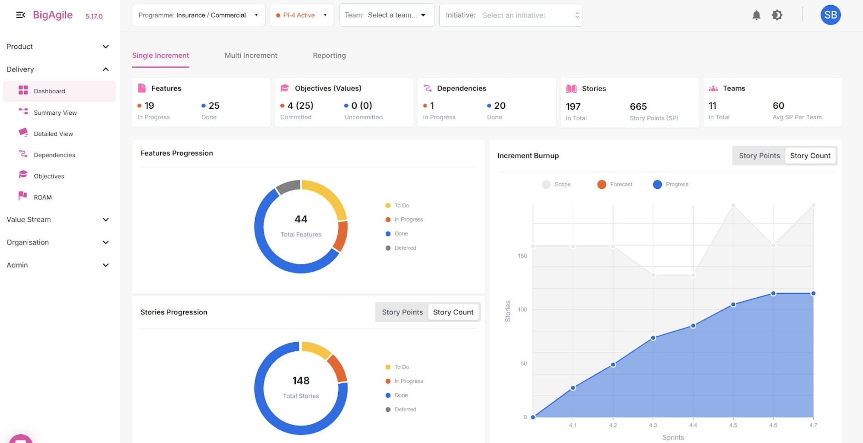This screenshot has height=443, width=863.
Task: Open the Reporting tab
Action: click(x=329, y=55)
